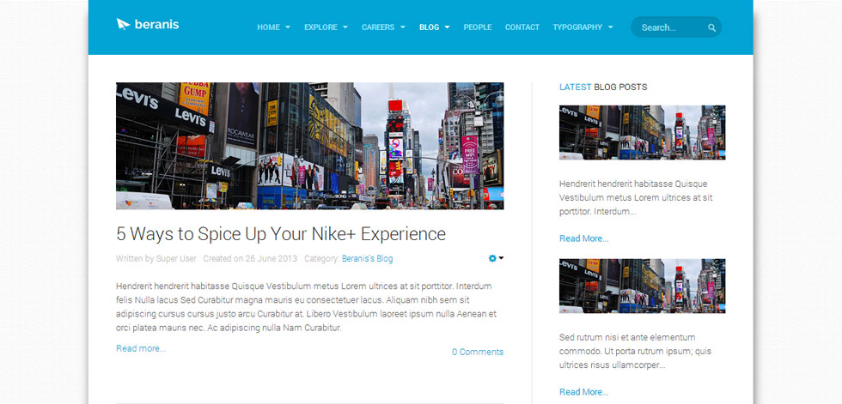842x404 pixels.
Task: Open the Careers menu item
Action: click(x=378, y=27)
